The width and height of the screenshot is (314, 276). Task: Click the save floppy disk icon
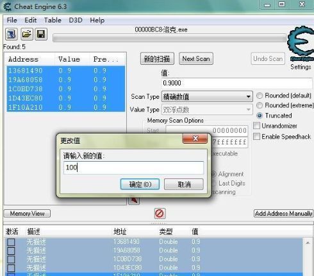click(41, 34)
